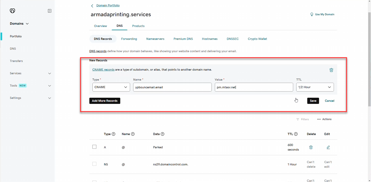Open the Type CNAME dropdown
This screenshot has height=182, width=371.
coord(111,87)
